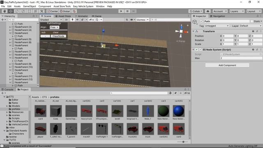Click the Max value field

(241, 58)
